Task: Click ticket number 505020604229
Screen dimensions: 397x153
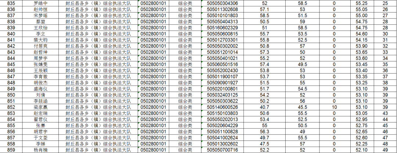Action: pos(222,125)
